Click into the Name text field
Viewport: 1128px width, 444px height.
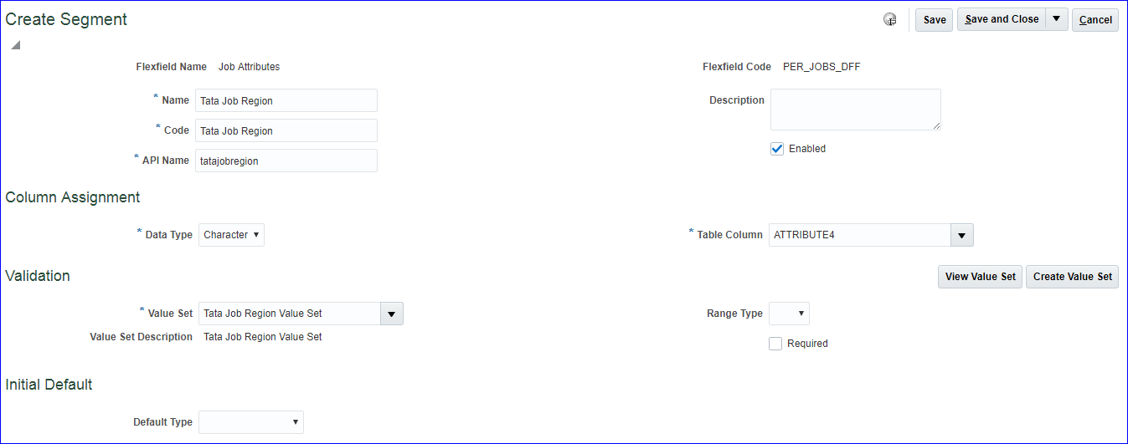click(286, 100)
